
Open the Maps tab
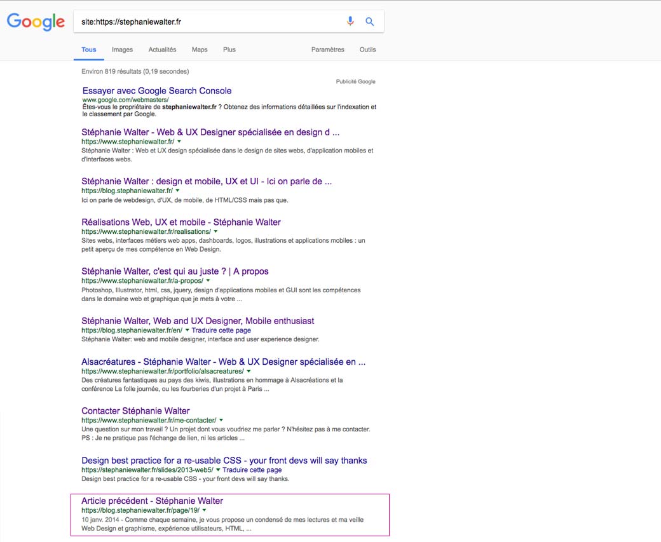(x=200, y=50)
